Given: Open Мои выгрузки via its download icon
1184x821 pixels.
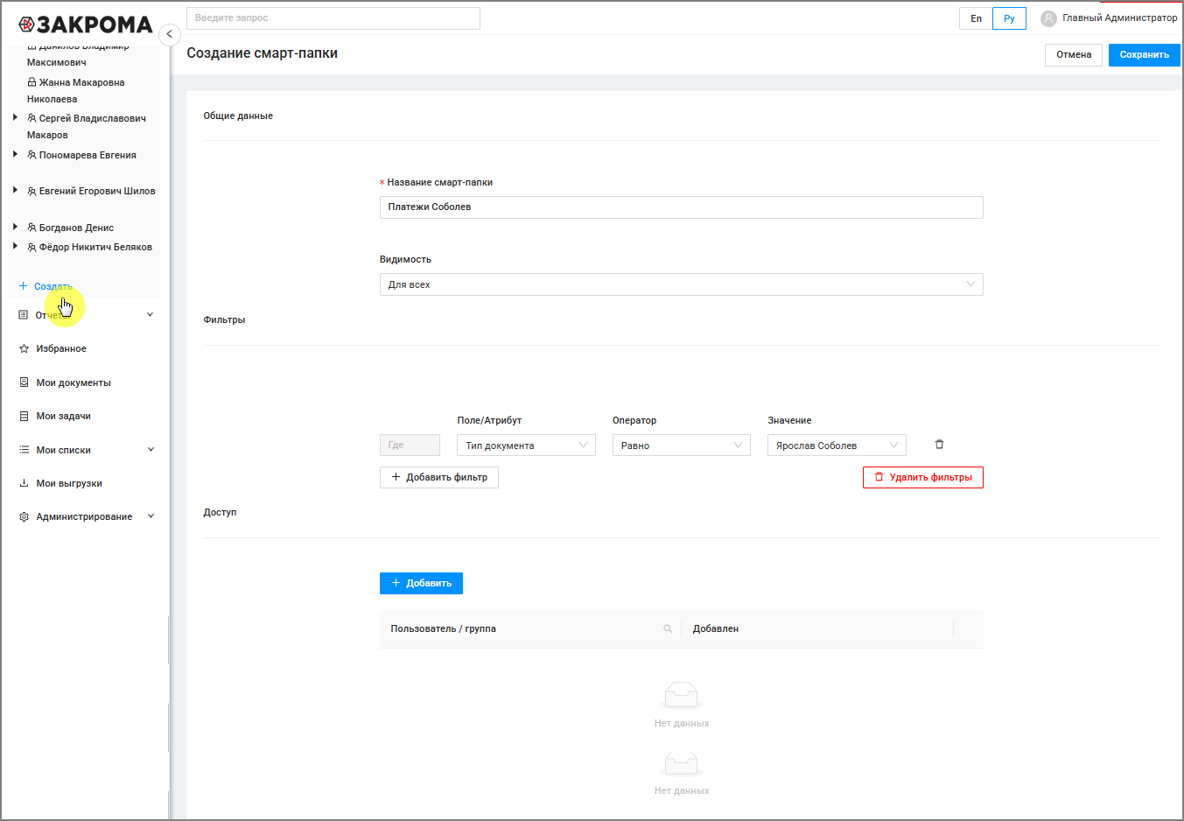Looking at the screenshot, I should coord(24,483).
